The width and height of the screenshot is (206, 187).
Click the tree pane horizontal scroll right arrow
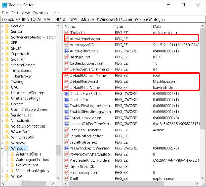coord(53,184)
